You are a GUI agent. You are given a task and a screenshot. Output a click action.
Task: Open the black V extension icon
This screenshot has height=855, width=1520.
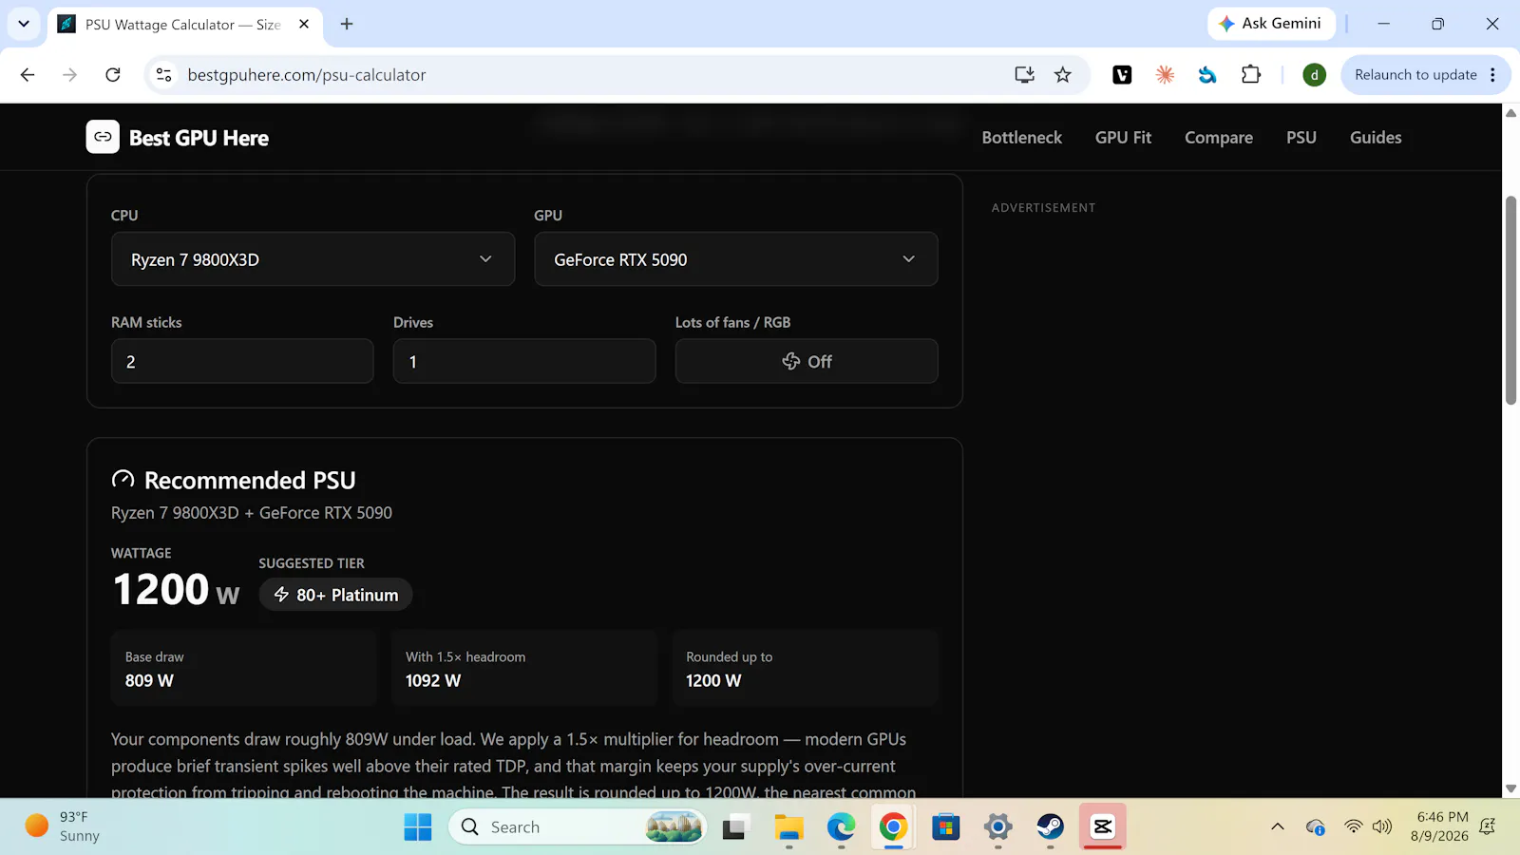click(x=1122, y=75)
